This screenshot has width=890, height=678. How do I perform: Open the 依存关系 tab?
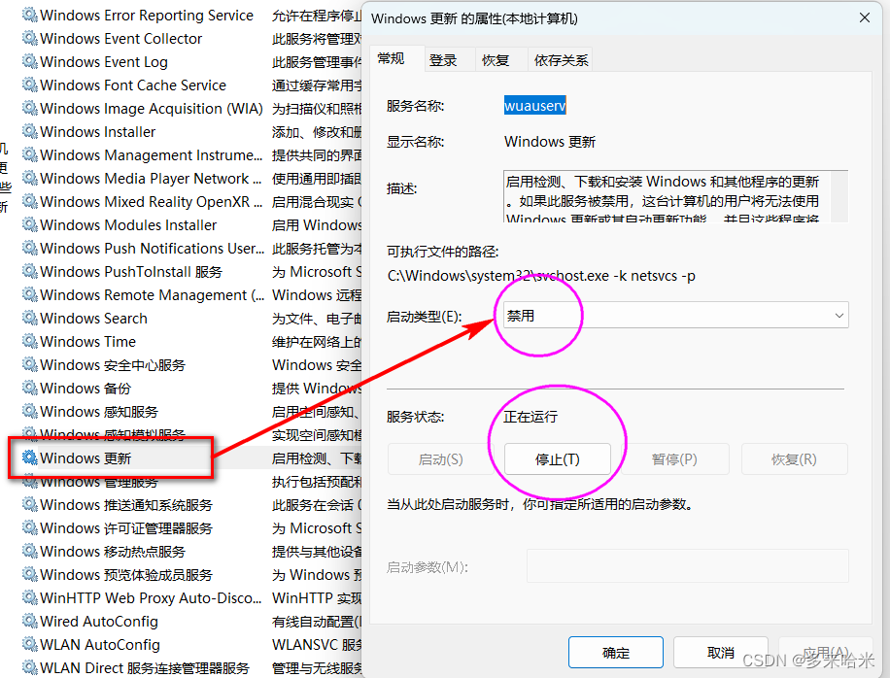561,60
